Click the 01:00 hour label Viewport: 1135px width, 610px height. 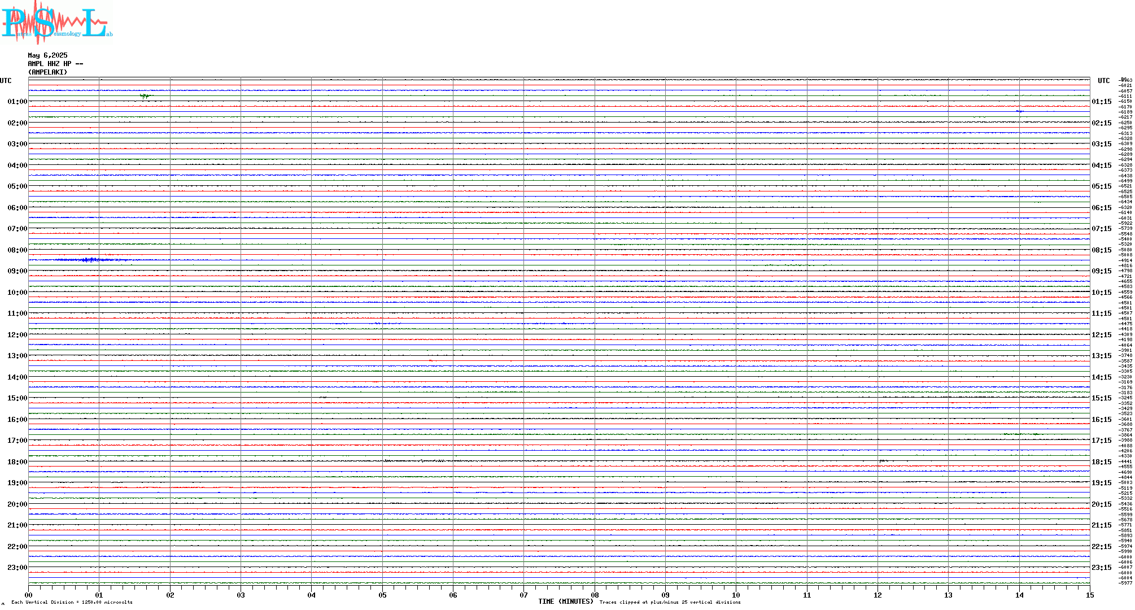pyautogui.click(x=17, y=102)
